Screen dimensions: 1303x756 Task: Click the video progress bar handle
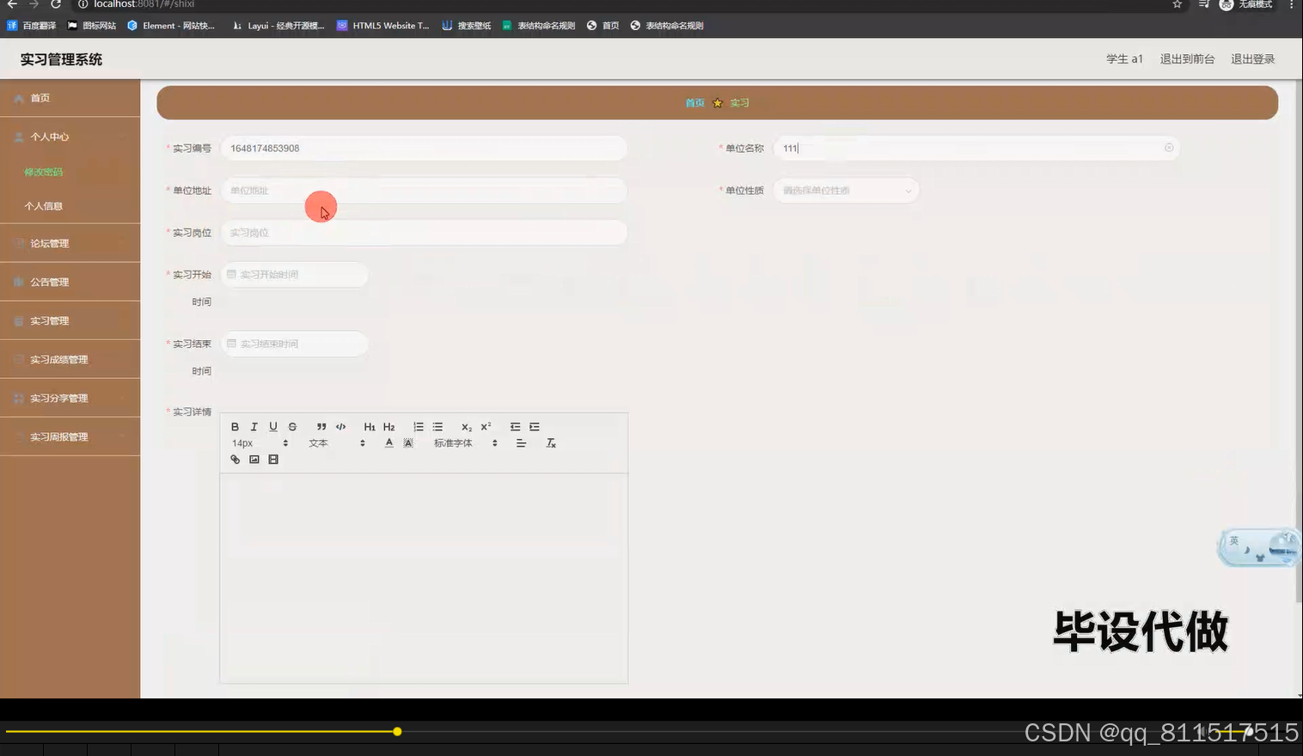coord(397,732)
